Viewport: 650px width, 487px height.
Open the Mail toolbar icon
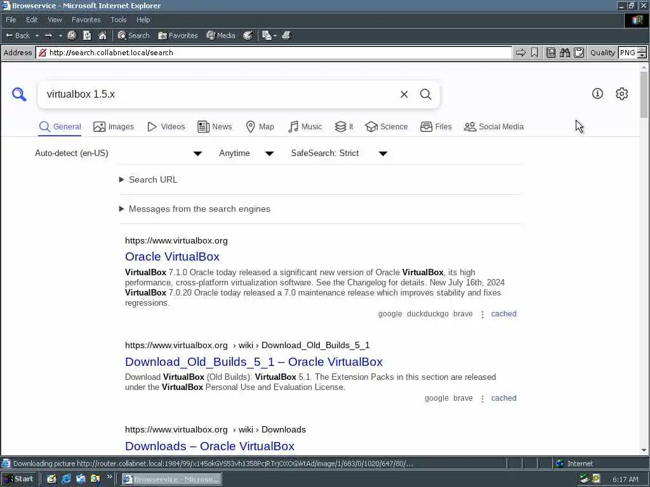267,36
